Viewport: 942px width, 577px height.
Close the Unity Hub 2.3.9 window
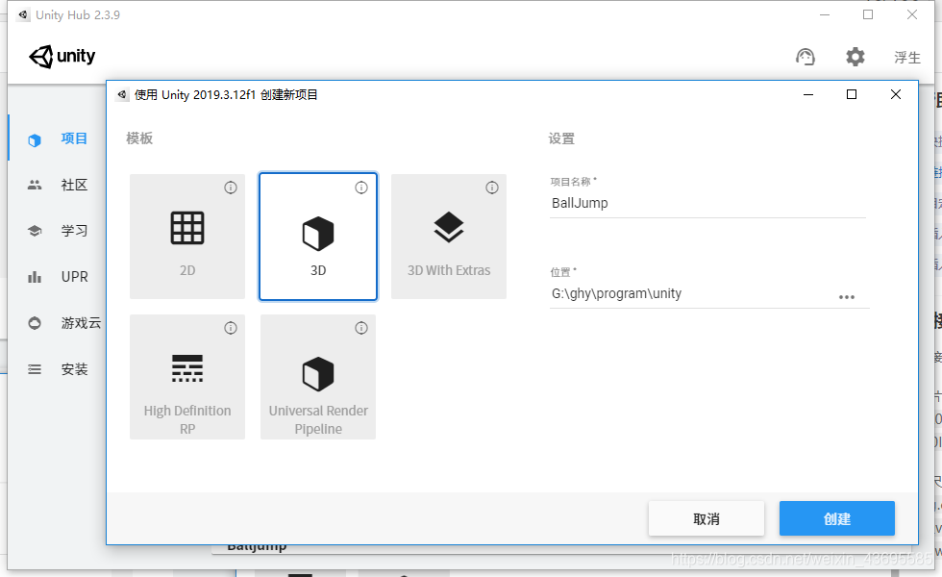click(911, 15)
